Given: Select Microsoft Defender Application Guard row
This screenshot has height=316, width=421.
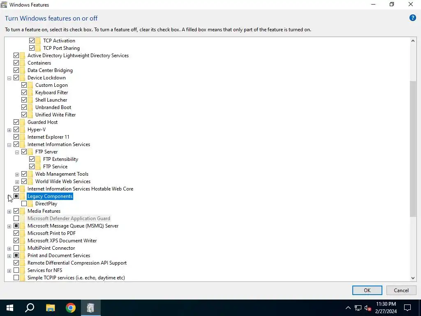Looking at the screenshot, I should [69, 218].
